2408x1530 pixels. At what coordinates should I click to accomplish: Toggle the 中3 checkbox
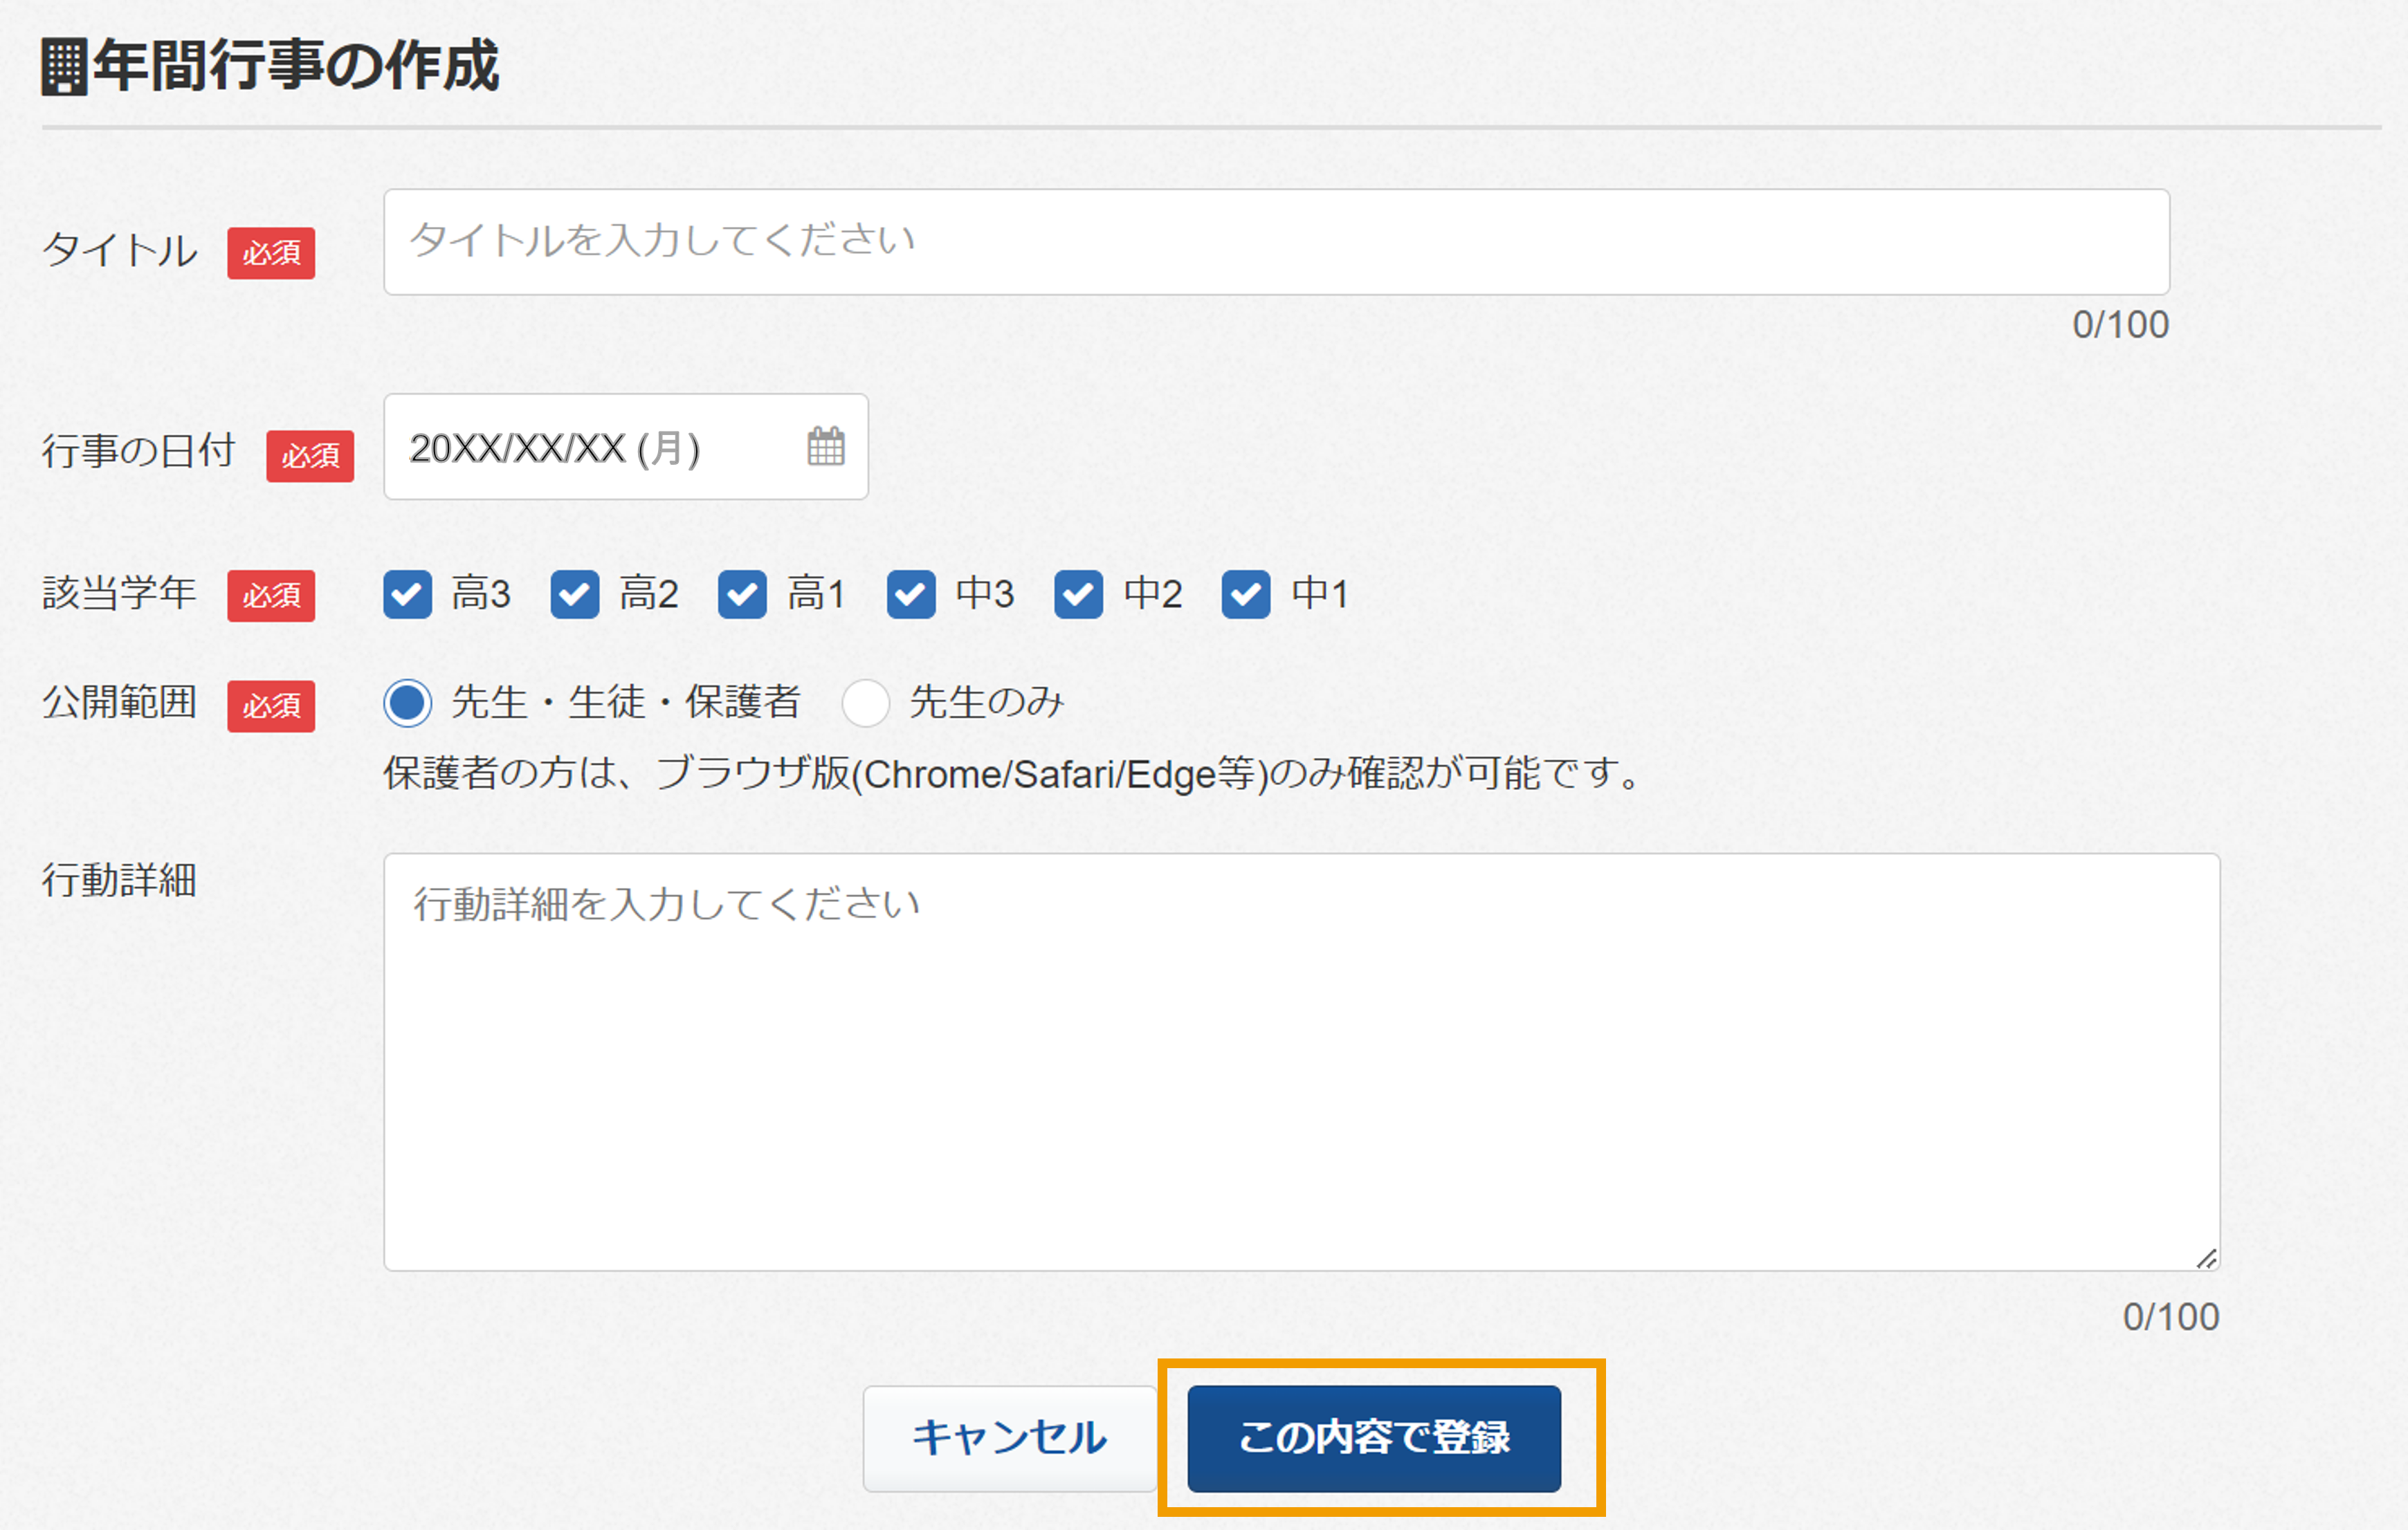tap(911, 595)
